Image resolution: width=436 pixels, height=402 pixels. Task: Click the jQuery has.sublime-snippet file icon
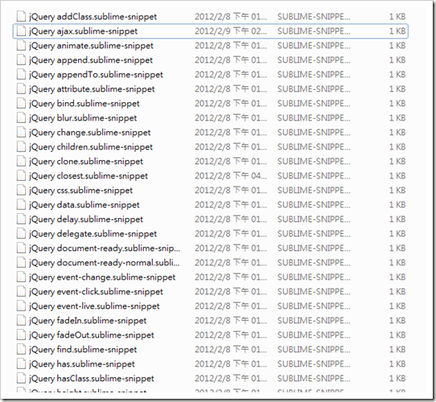22,363
